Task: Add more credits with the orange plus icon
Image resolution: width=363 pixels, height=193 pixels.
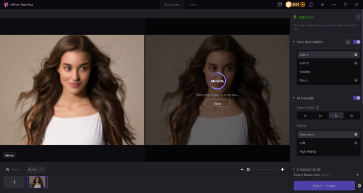Action: coord(303,4)
